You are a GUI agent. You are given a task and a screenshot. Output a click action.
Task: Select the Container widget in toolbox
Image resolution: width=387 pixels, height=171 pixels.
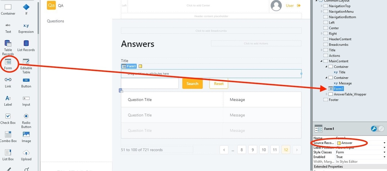[x=8, y=9]
